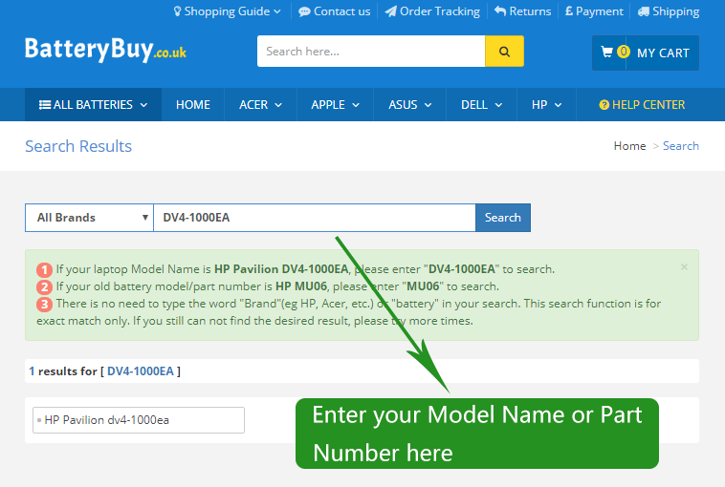The image size is (725, 487).
Task: Go to Returns page
Action: (522, 11)
